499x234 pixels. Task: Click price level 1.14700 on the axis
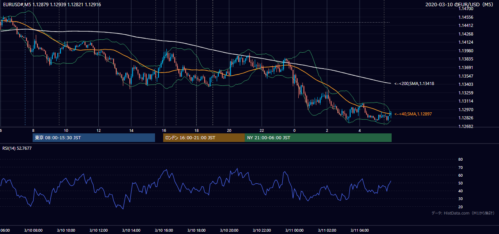[x=466, y=9]
